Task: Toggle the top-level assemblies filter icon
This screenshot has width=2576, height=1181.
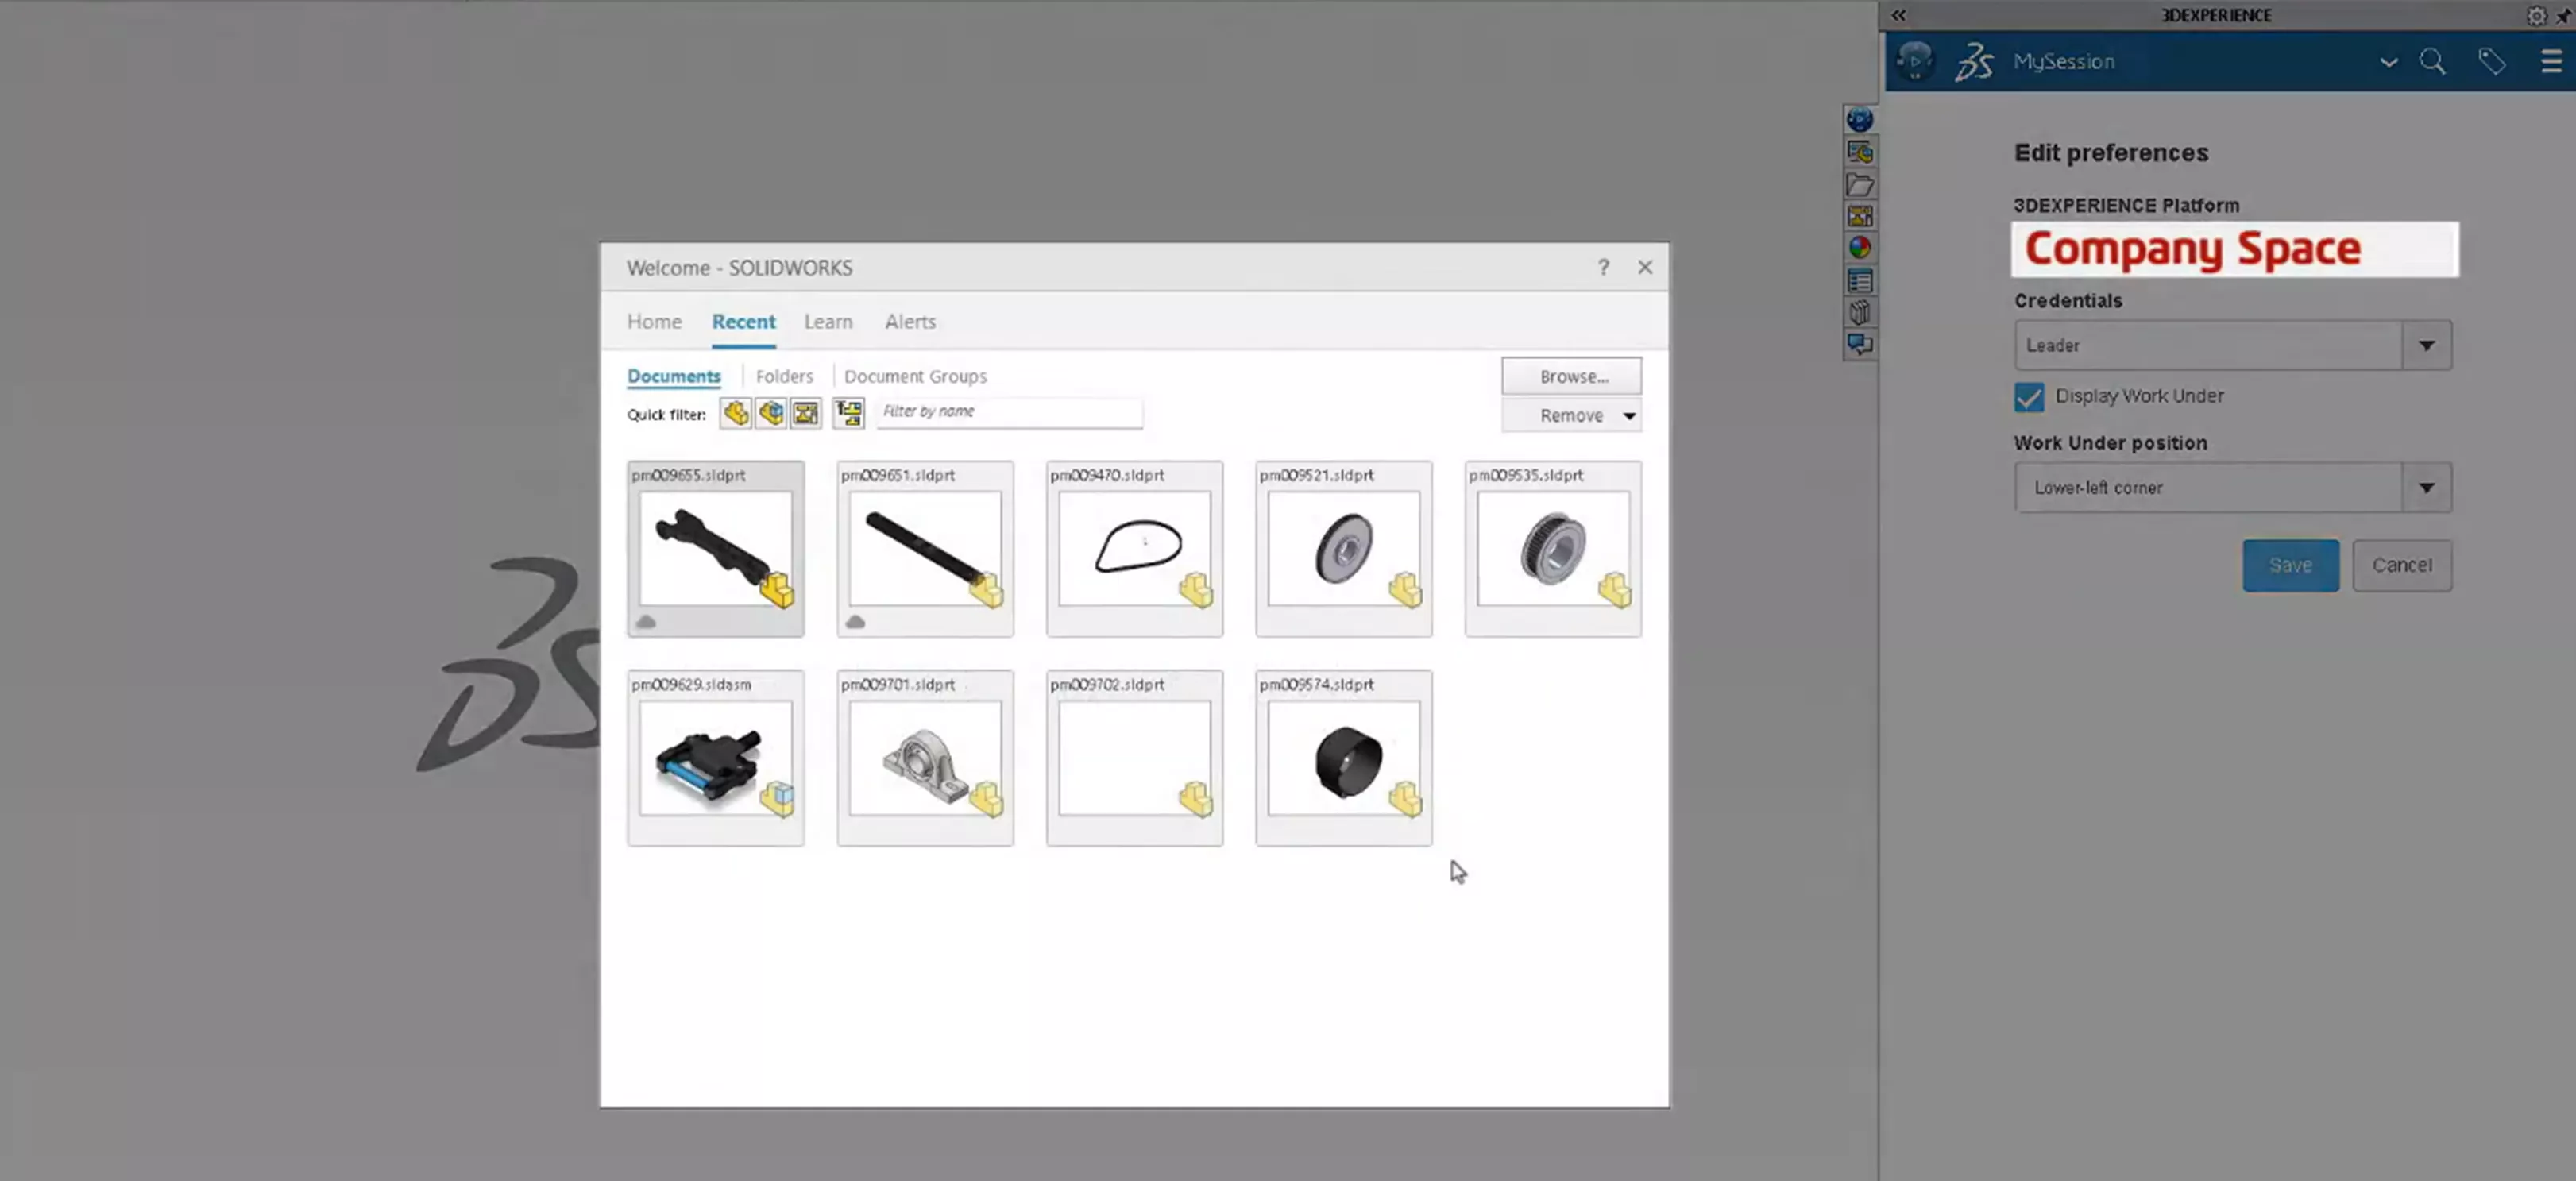Action: 849,413
